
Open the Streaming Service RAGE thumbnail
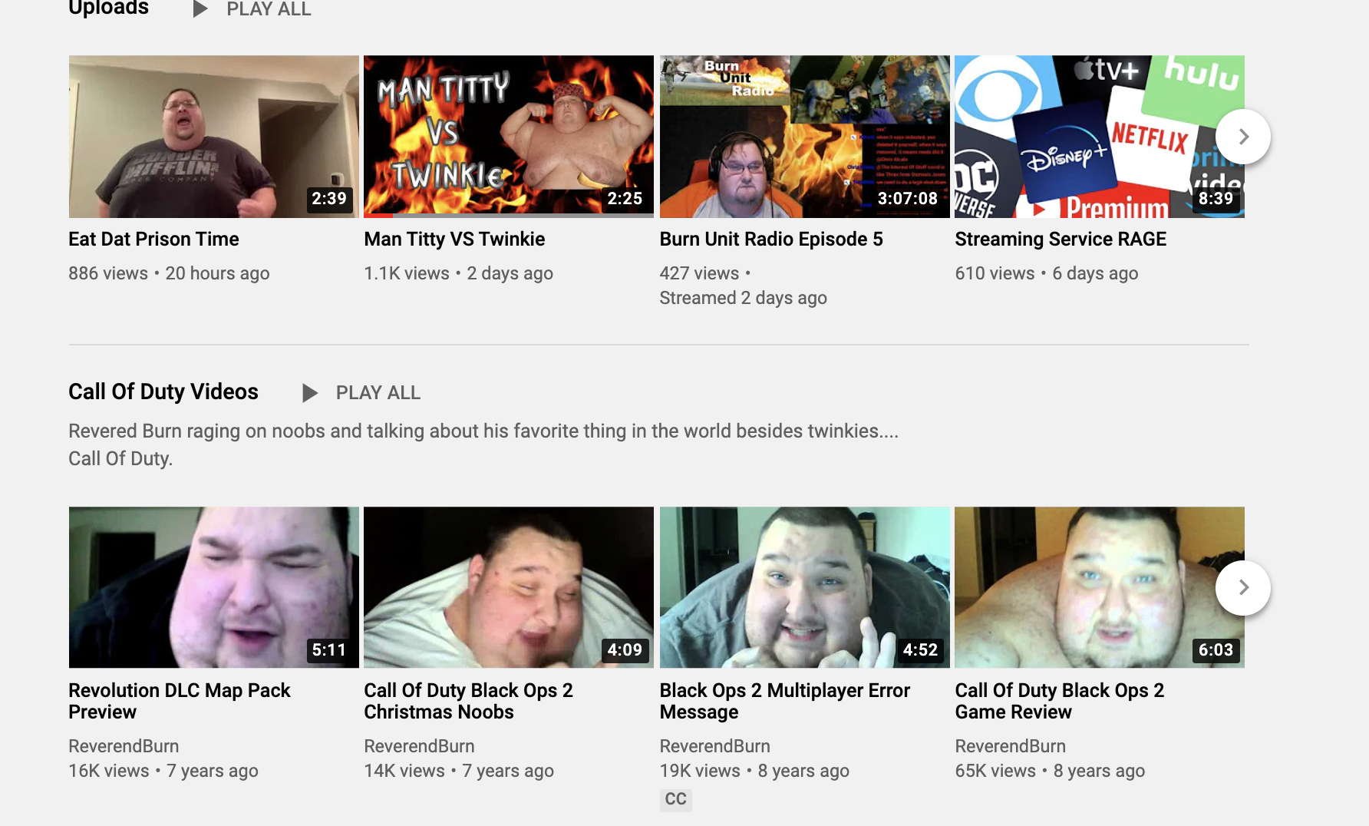pos(1100,137)
